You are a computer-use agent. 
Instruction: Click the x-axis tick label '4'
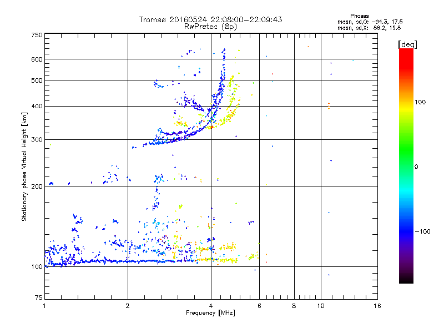211,306
